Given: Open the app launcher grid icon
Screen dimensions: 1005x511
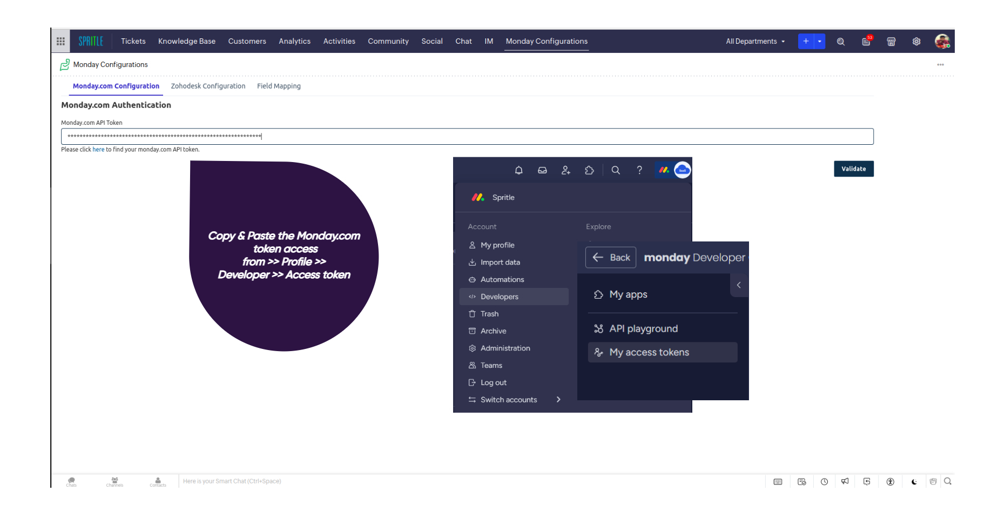Looking at the screenshot, I should tap(60, 41).
